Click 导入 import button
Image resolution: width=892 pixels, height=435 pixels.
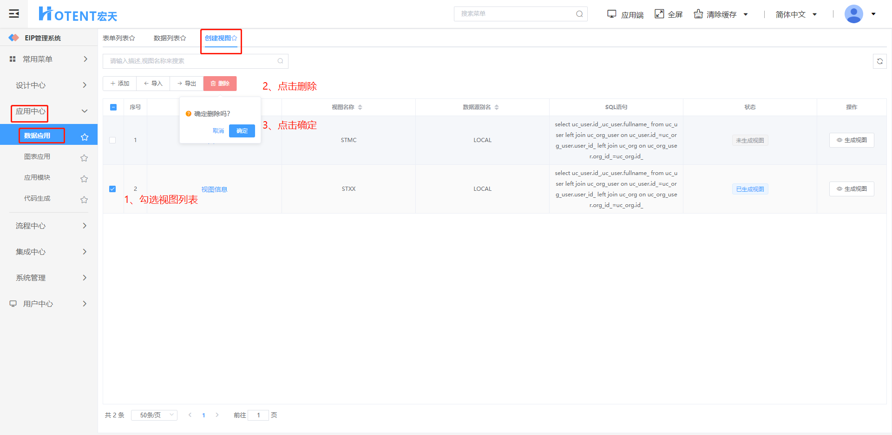pyautogui.click(x=153, y=84)
